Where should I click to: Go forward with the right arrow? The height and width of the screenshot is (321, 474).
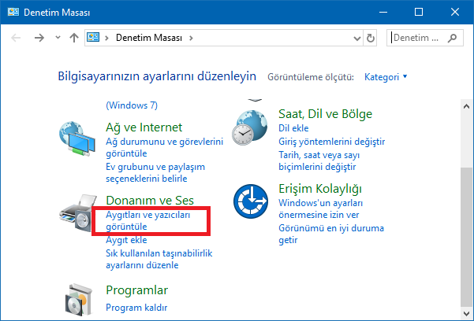39,38
